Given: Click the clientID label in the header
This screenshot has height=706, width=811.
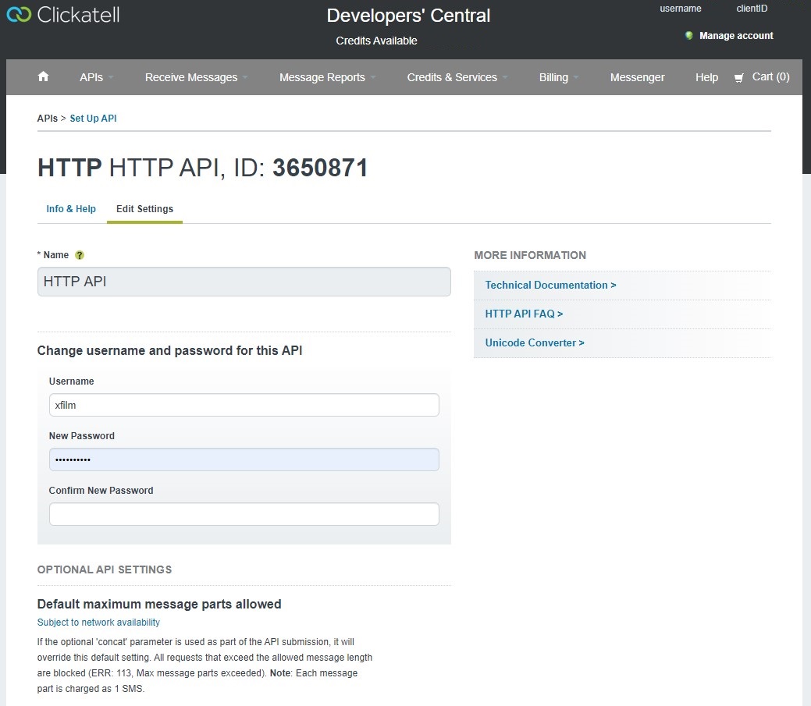Looking at the screenshot, I should 752,9.
